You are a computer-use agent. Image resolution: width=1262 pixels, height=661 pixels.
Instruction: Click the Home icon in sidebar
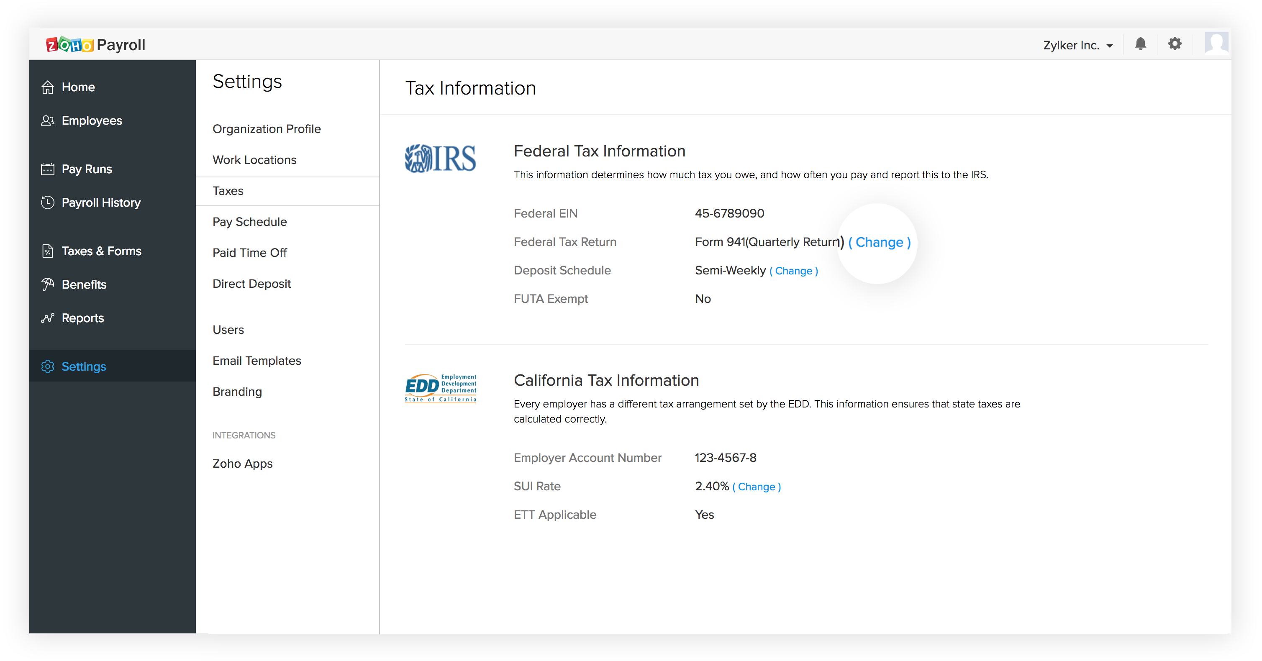pos(49,87)
